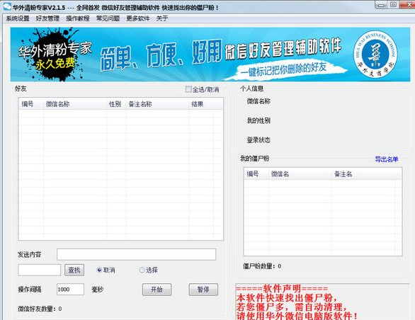Viewport: 415px width, 320px height.
Task: Click the 微信名 column header
Action: pyautogui.click(x=300, y=174)
